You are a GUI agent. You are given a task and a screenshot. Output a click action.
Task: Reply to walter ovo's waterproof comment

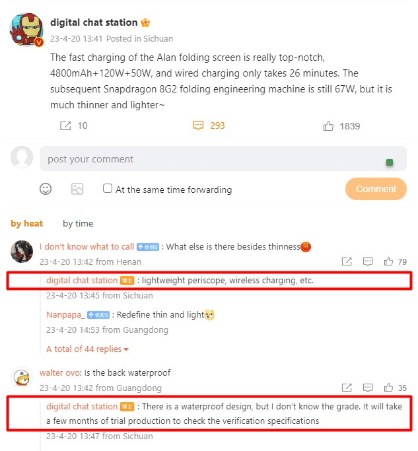click(368, 388)
